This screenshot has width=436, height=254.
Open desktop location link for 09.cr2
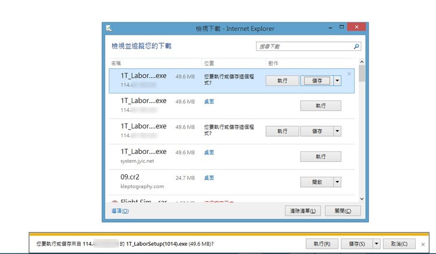209,178
